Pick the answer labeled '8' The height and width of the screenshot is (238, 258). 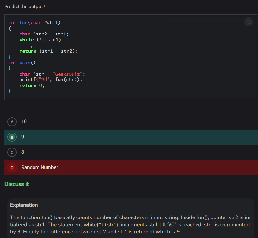[x=23, y=152]
